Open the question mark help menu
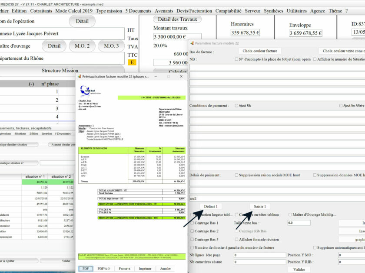 [346, 11]
